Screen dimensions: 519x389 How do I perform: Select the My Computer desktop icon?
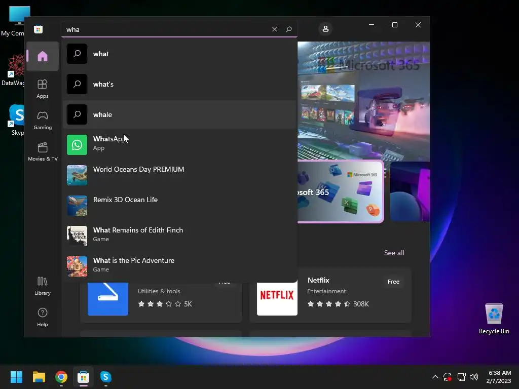[x=13, y=21]
